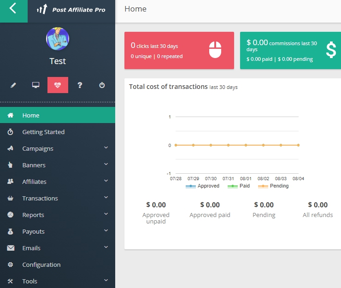Image resolution: width=341 pixels, height=288 pixels.
Task: Open the Getting Started page
Action: click(43, 132)
